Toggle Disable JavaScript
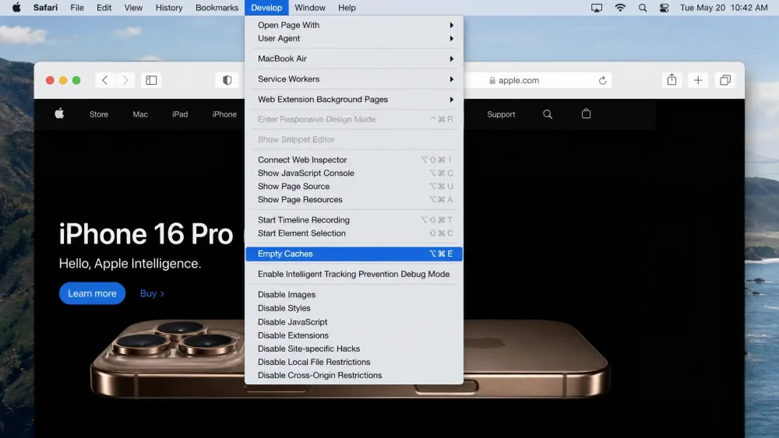This screenshot has width=779, height=438. (354, 322)
